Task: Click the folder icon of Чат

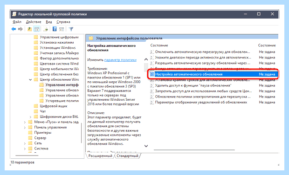Action: (x=36, y=111)
